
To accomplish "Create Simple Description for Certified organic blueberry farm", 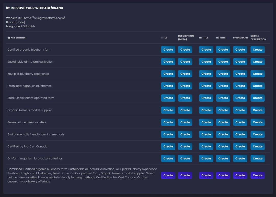I will pos(257,50).
